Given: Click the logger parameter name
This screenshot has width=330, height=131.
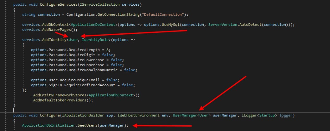Looking at the screenshot, I should 286,115.
